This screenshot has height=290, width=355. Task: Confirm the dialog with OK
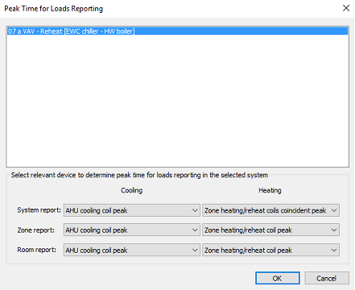coord(278,278)
